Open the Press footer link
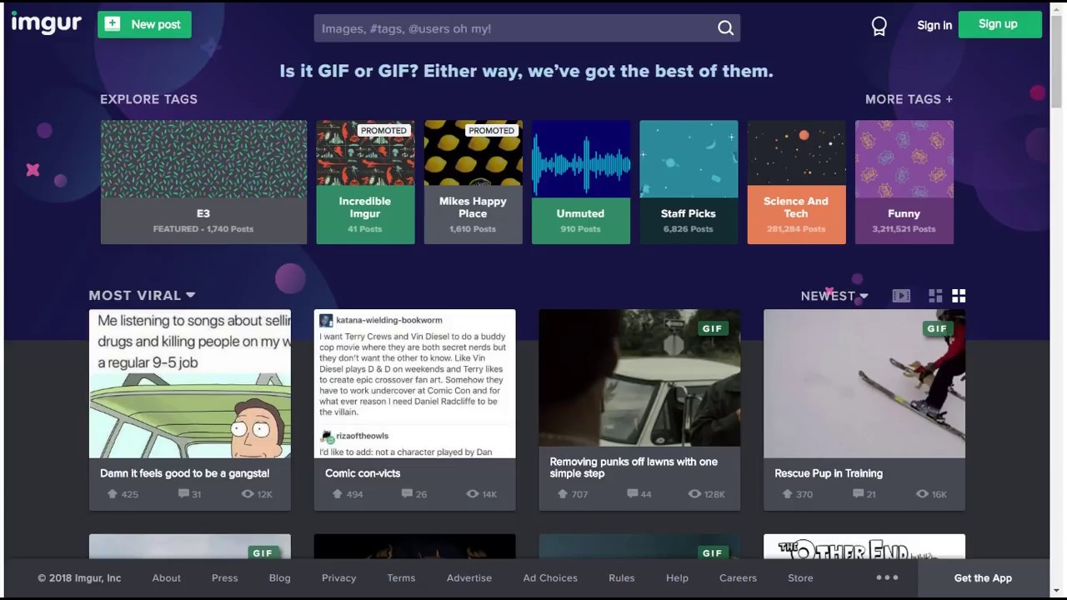 (x=225, y=577)
